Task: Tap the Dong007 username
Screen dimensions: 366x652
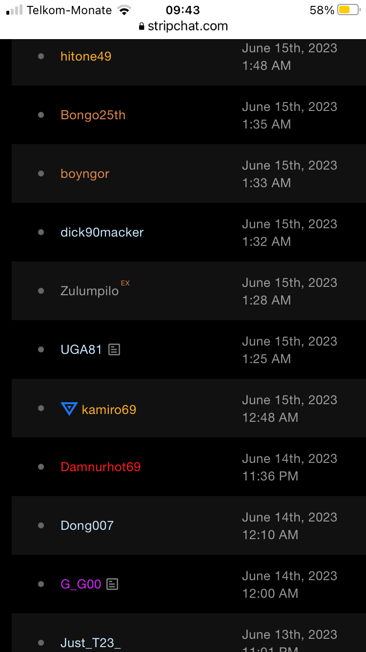Action: pos(87,525)
